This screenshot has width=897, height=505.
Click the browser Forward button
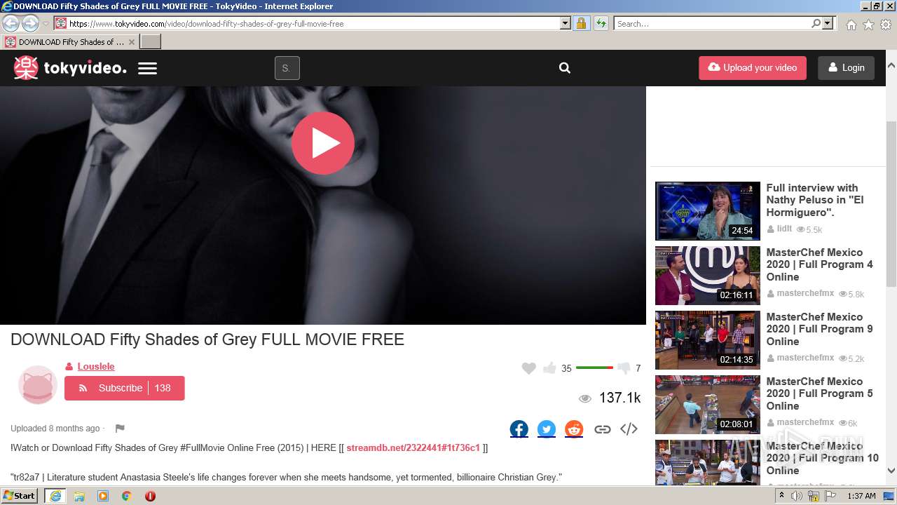click(x=30, y=23)
